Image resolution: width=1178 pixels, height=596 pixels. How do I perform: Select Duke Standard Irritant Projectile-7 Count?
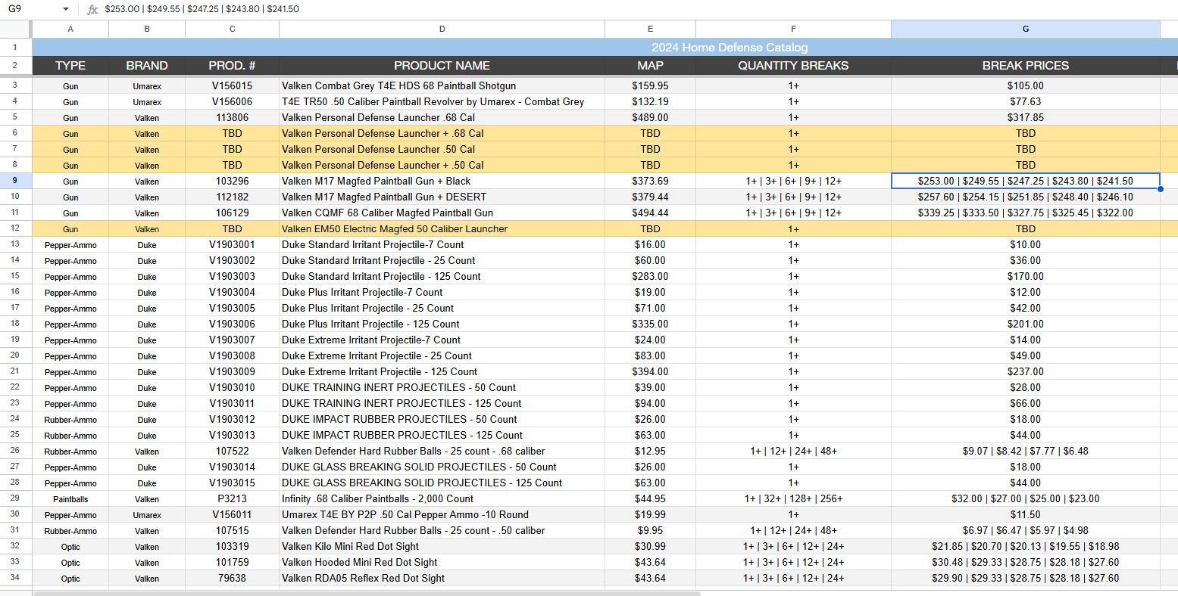click(442, 244)
